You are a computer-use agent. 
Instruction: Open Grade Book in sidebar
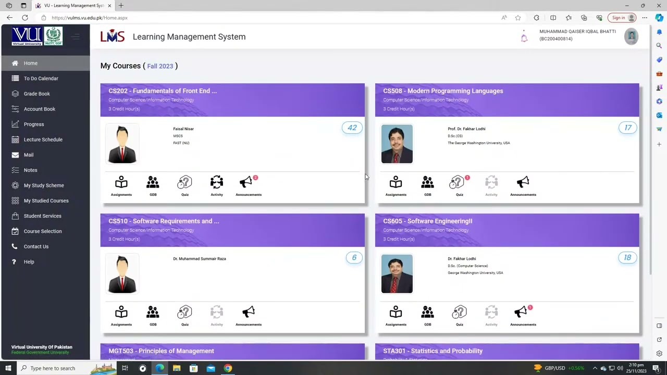[45, 94]
